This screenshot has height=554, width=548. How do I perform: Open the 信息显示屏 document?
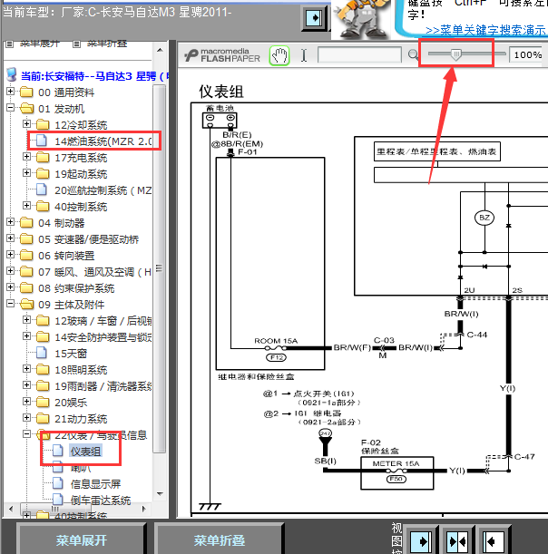tap(95, 483)
